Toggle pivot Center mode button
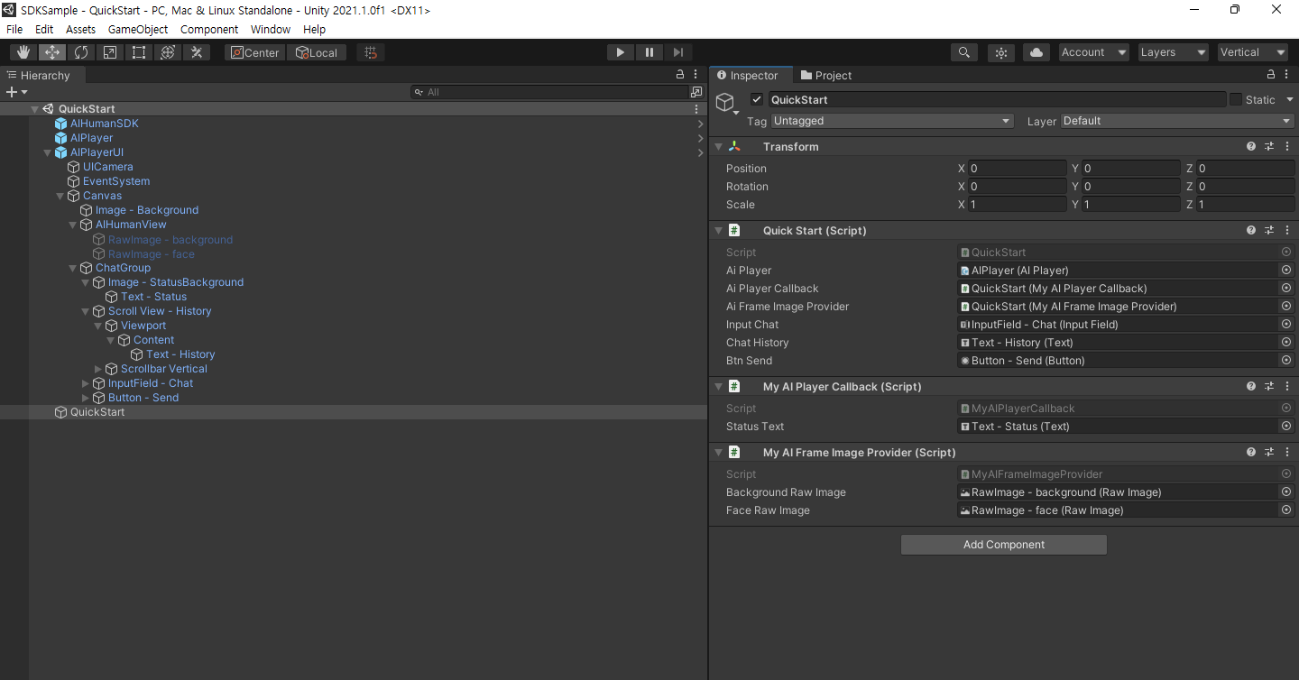 coord(254,52)
